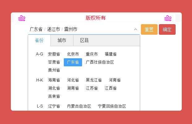Switch to the 城市 tab
Image resolution: width=192 pixels, height=124 pixels.
tap(62, 41)
